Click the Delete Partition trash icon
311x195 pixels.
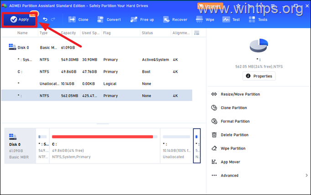[214, 135]
